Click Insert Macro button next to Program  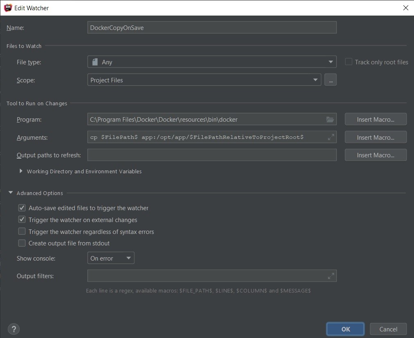coord(376,119)
